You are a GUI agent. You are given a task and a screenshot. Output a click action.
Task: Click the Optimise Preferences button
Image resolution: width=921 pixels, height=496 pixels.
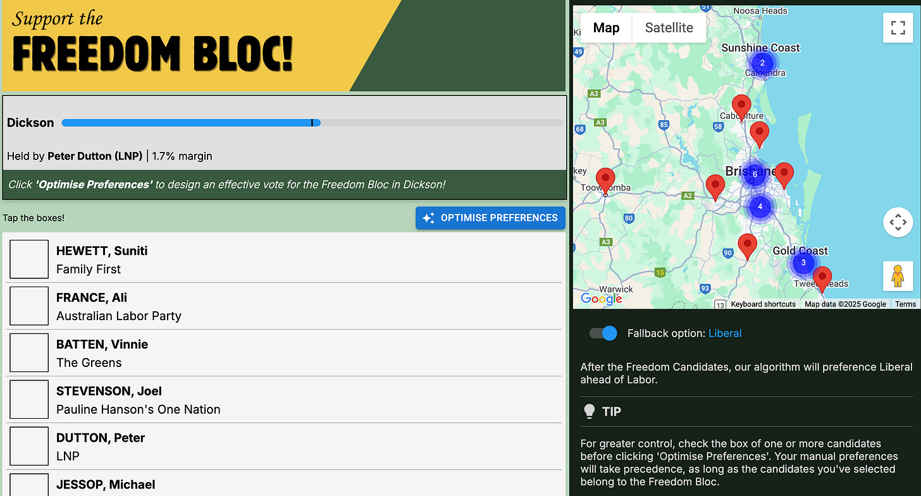click(x=490, y=218)
